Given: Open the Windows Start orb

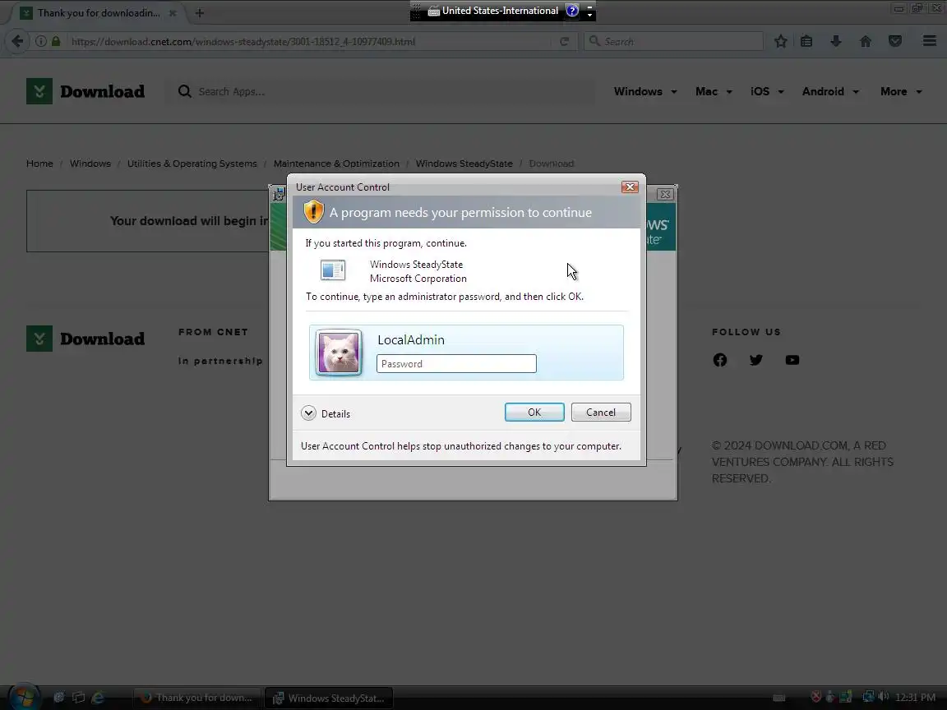Looking at the screenshot, I should pyautogui.click(x=24, y=698).
